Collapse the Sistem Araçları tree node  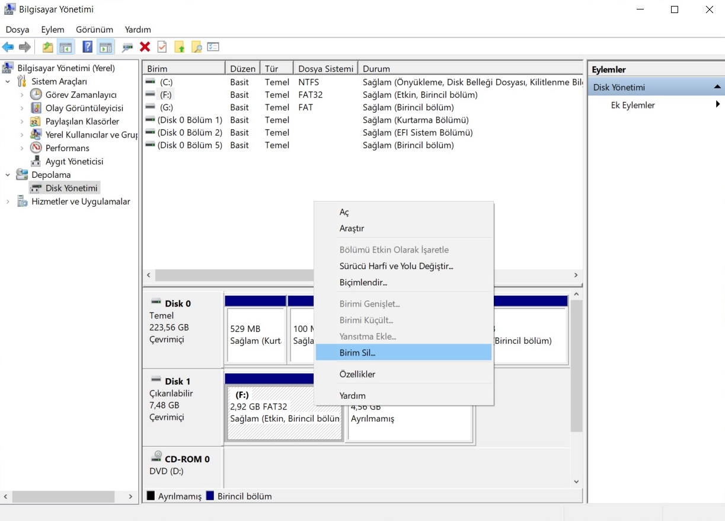8,81
